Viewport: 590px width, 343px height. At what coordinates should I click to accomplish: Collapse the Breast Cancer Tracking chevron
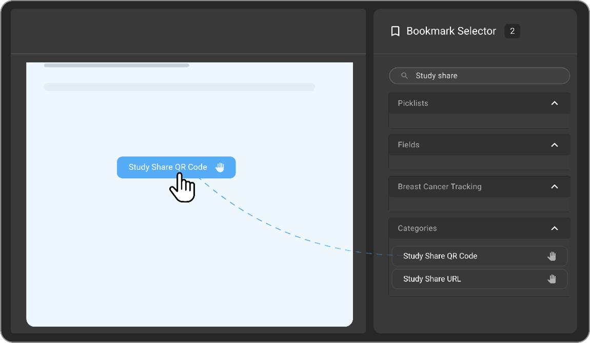pos(554,186)
